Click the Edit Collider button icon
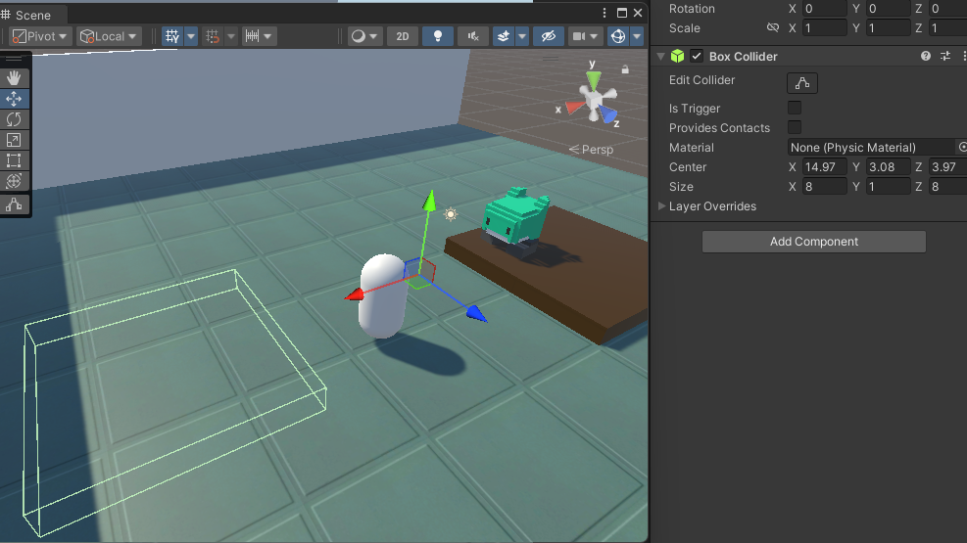Viewport: 967px width, 543px height. (x=802, y=83)
